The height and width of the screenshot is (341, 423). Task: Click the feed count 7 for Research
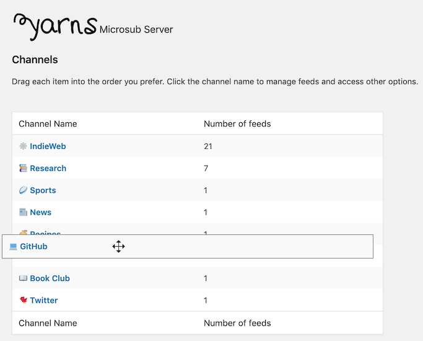pyautogui.click(x=206, y=169)
